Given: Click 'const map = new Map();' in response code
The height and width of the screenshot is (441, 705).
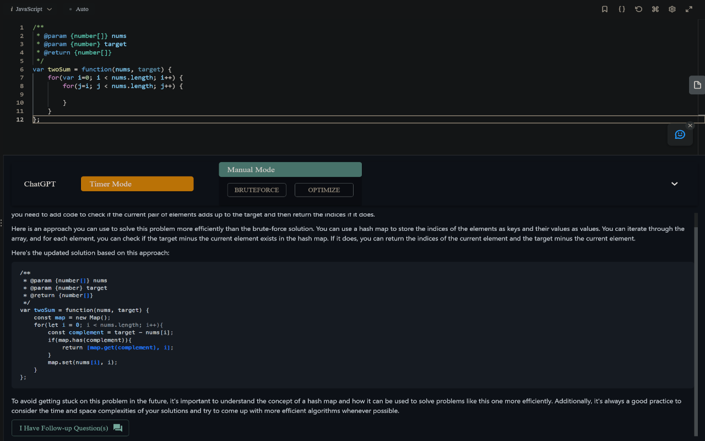Looking at the screenshot, I should (72, 318).
